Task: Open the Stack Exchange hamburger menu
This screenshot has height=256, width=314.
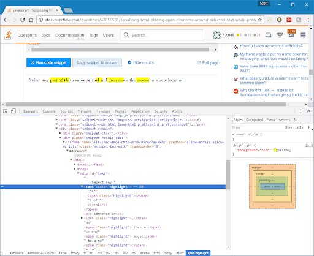Action: point(303,35)
